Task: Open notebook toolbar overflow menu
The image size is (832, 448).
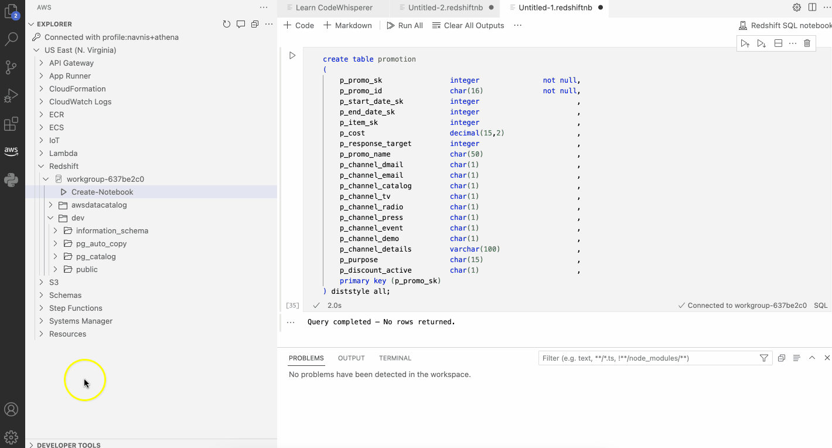Action: pyautogui.click(x=517, y=25)
